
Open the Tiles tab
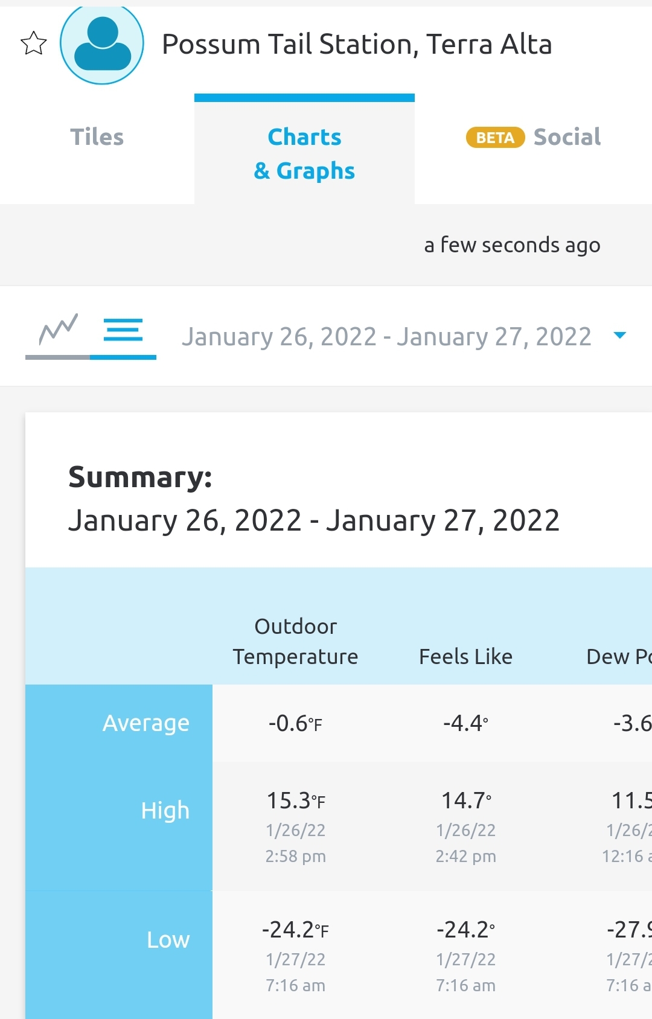[97, 137]
